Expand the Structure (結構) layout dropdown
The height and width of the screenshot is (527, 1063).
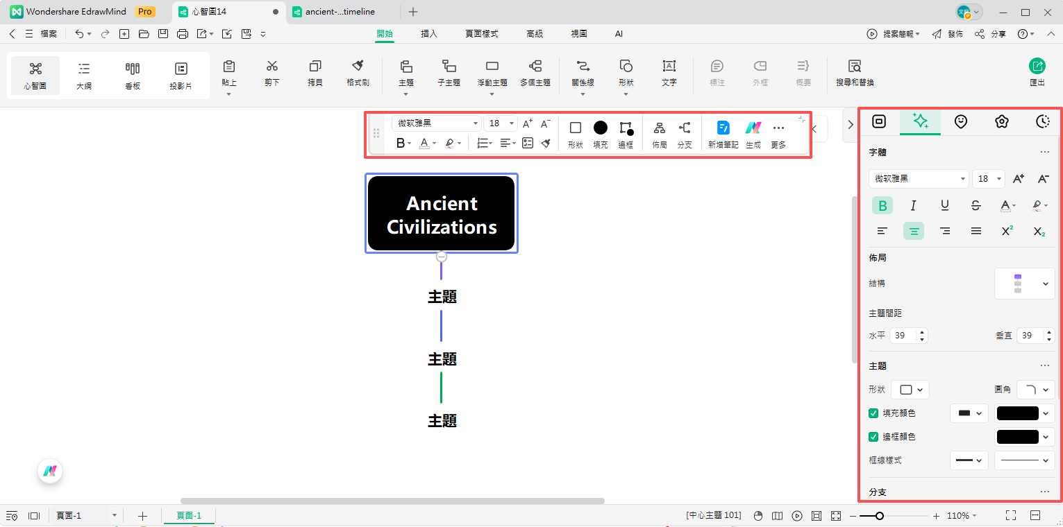point(1024,284)
